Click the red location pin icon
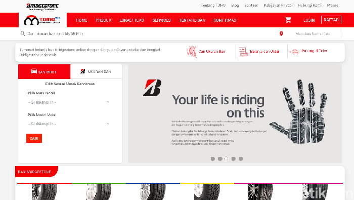Image resolution: width=354 pixels, height=200 pixels. (281, 34)
